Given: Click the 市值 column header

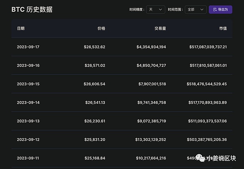Looking at the screenshot, I should [x=223, y=28].
